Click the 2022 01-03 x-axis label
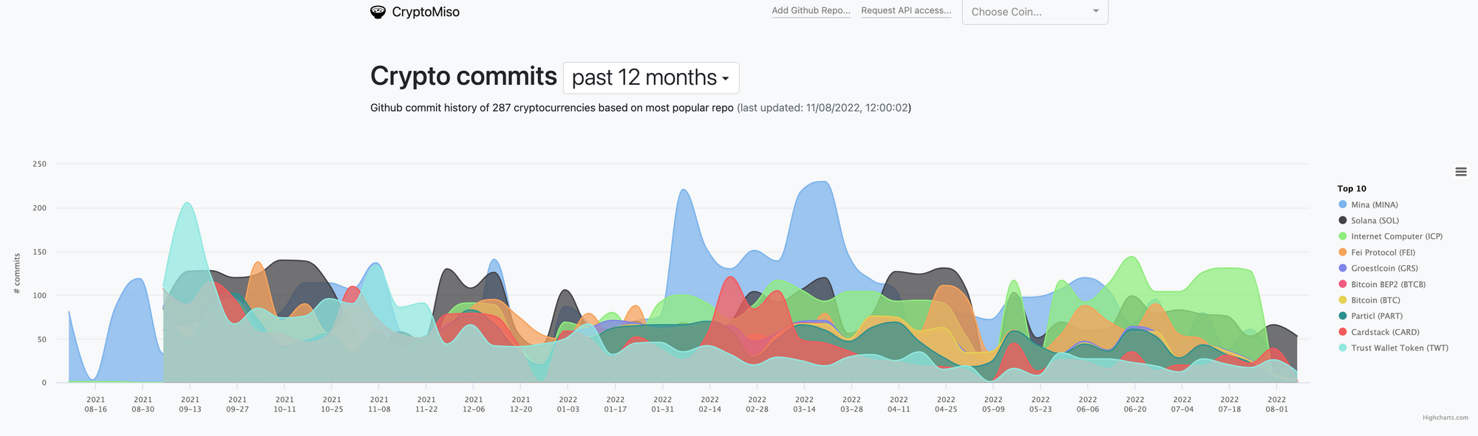This screenshot has height=436, width=1478. coord(568,404)
